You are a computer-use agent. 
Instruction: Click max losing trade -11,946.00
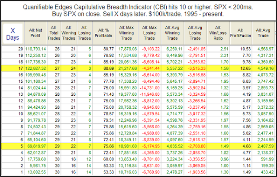coord(150,94)
